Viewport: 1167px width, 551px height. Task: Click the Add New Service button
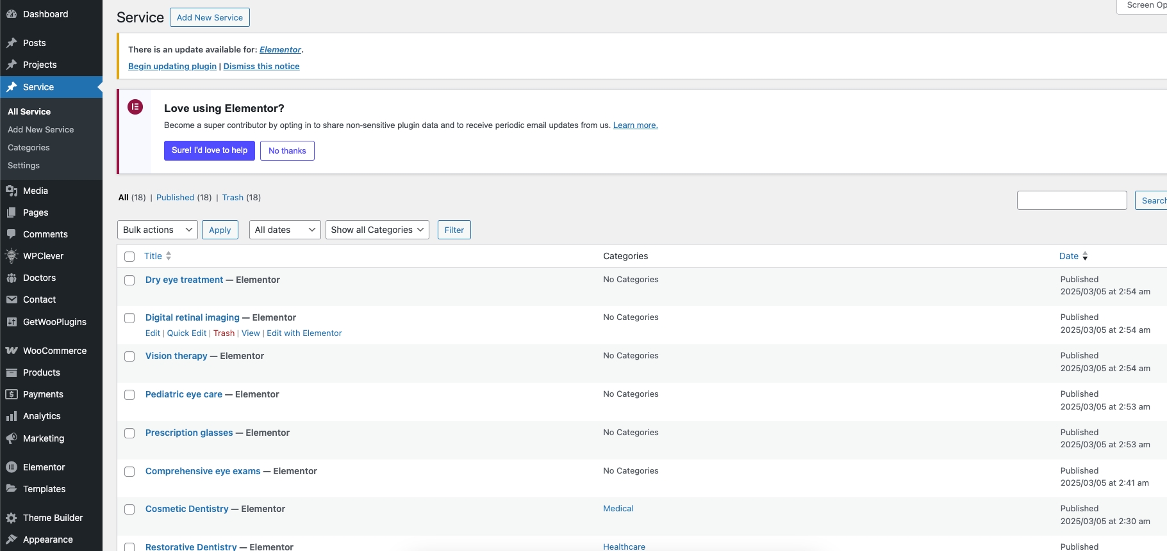[210, 17]
